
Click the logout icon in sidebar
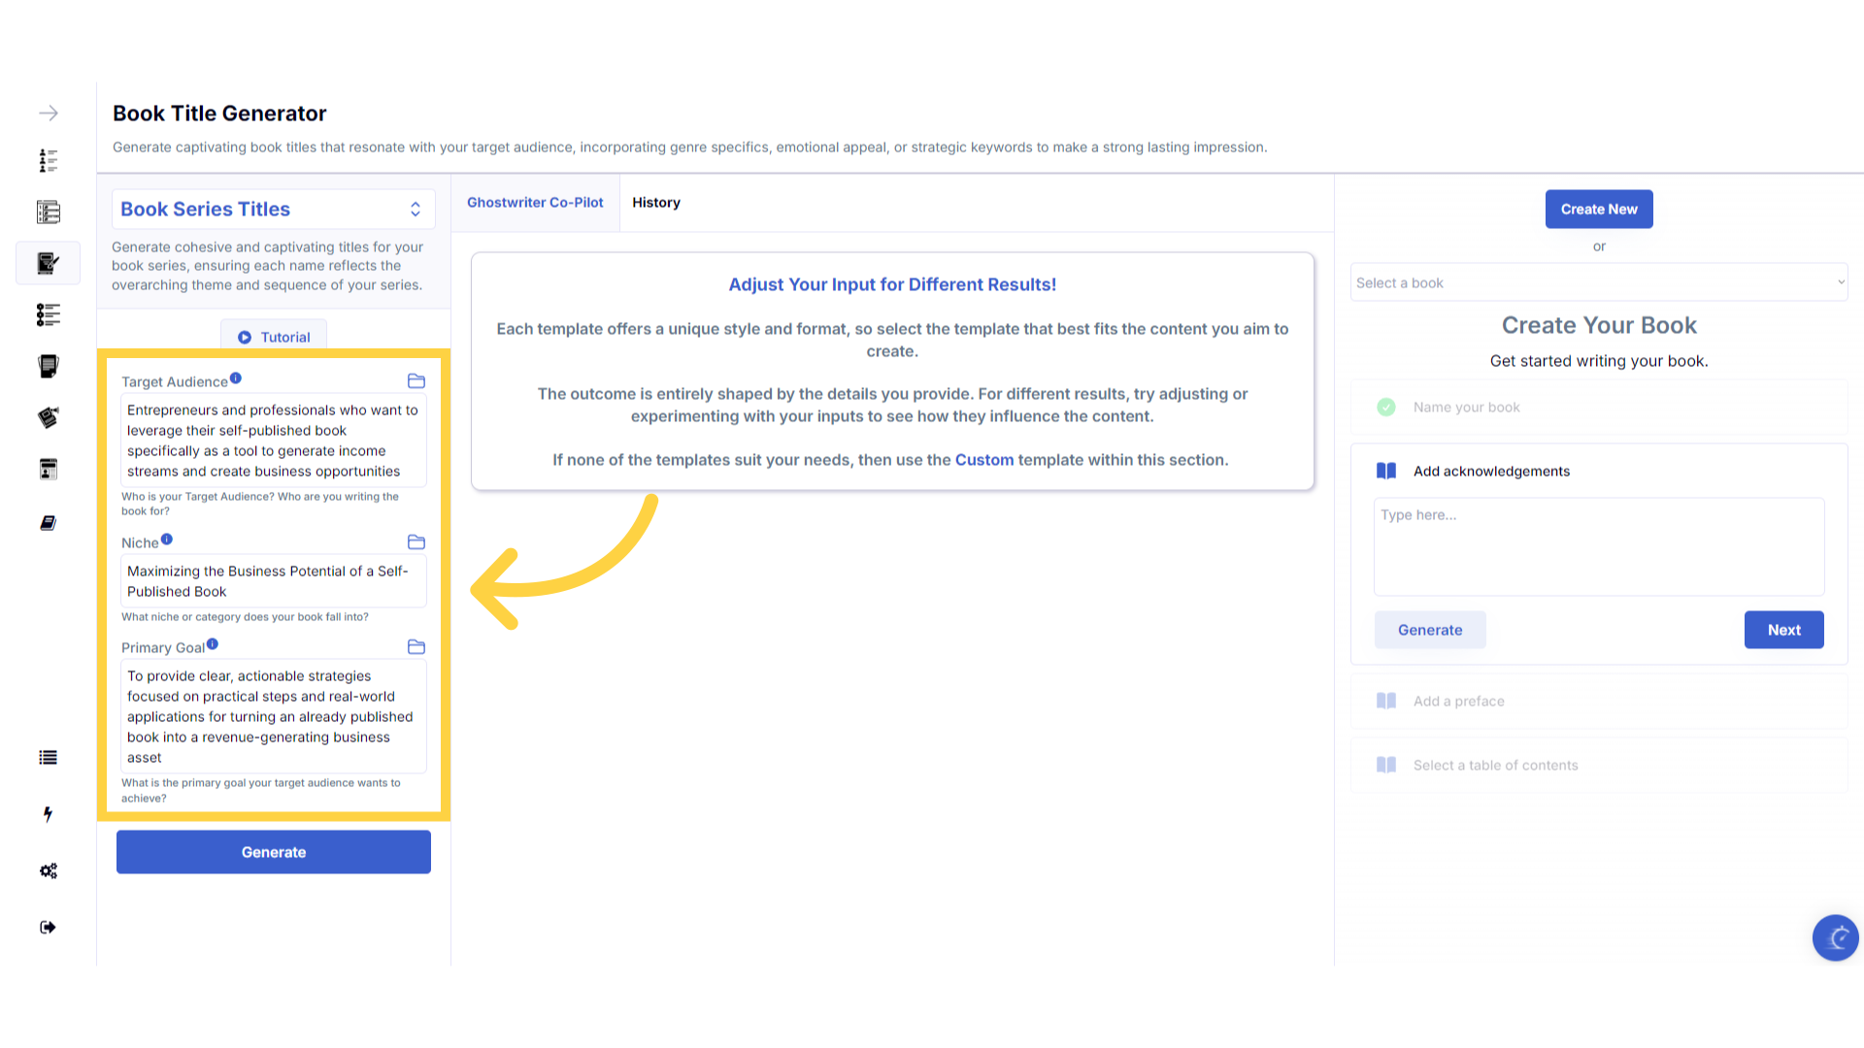[49, 928]
